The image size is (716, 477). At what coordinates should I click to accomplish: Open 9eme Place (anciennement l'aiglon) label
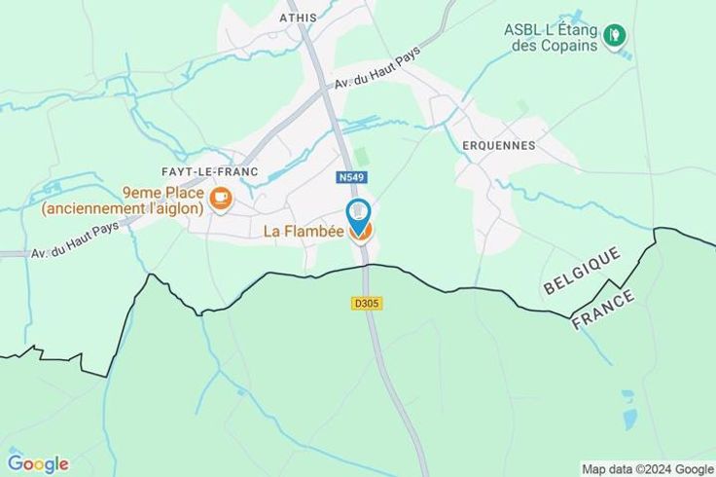tap(122, 201)
